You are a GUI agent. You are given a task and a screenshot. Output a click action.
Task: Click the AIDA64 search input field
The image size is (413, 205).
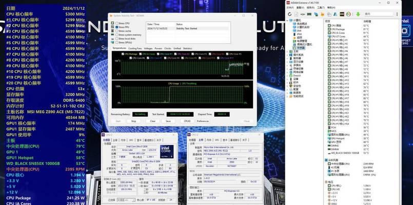(x=379, y=14)
